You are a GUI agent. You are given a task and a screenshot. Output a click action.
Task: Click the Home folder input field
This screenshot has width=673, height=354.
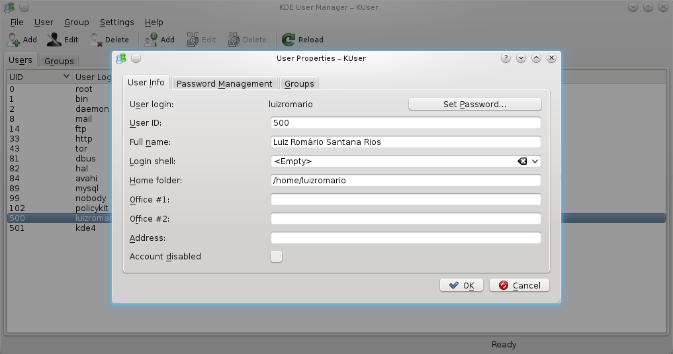406,180
